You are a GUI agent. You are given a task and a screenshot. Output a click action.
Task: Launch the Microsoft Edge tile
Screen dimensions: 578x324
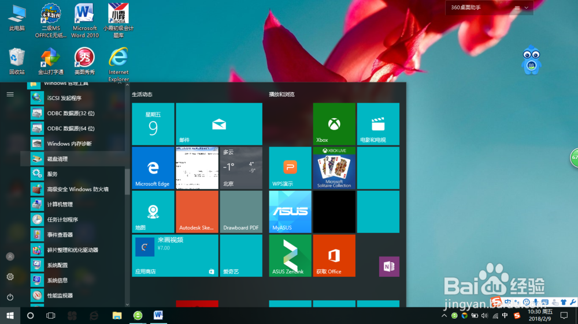(153, 168)
